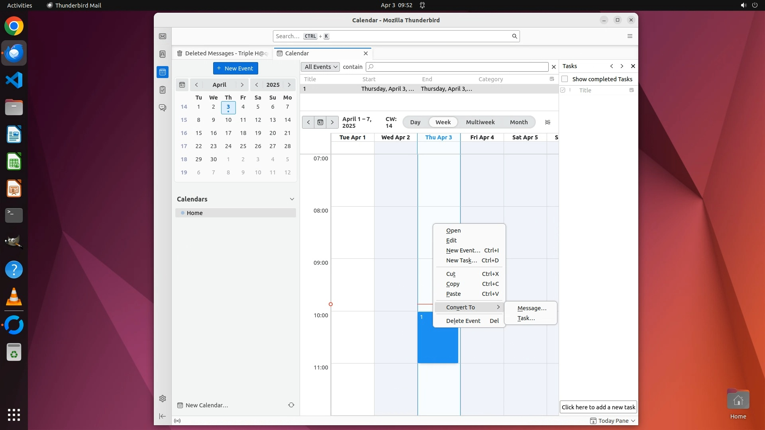This screenshot has width=765, height=430.
Task: Enable the Show completed Tasks checkbox
Action: coord(565,79)
